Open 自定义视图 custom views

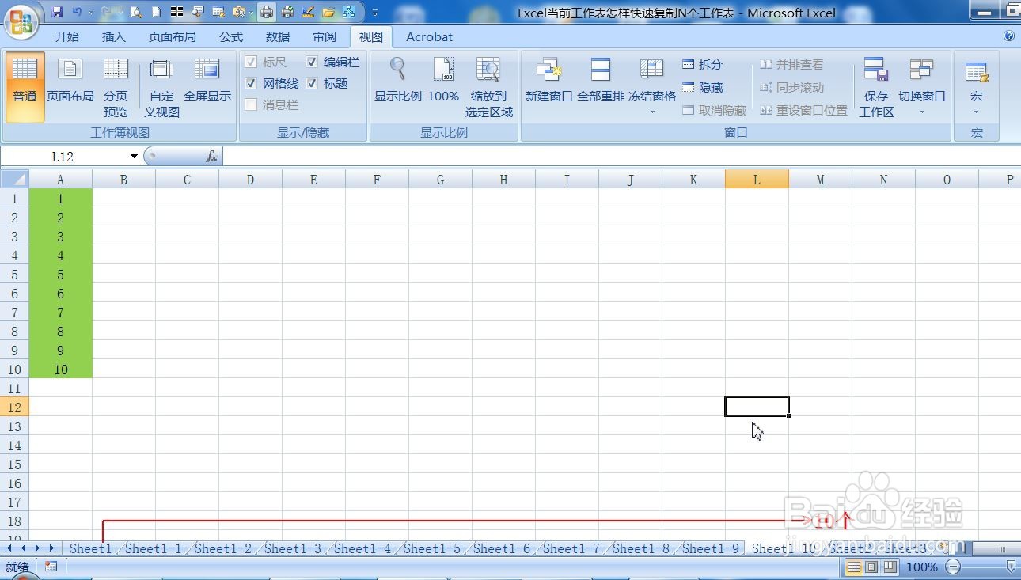click(x=161, y=87)
